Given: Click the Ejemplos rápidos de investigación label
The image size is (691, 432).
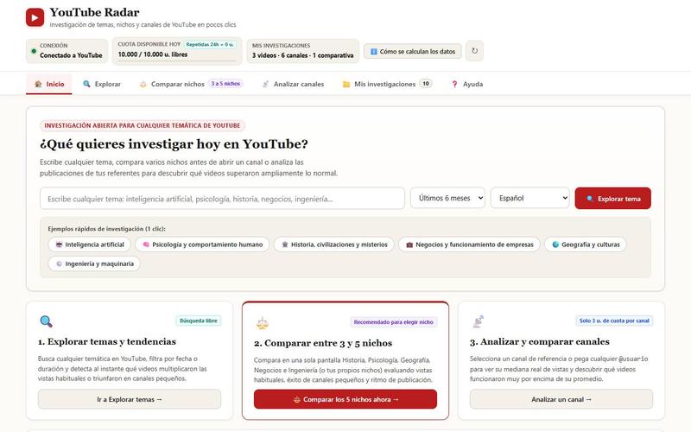Looking at the screenshot, I should tap(106, 229).
